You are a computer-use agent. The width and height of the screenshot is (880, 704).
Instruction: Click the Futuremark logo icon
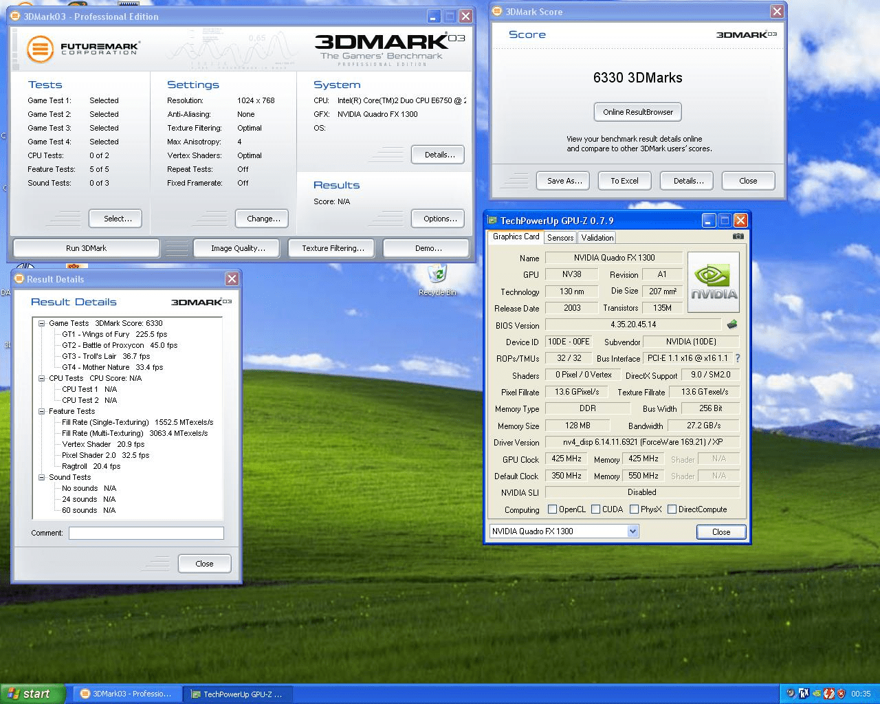[40, 49]
